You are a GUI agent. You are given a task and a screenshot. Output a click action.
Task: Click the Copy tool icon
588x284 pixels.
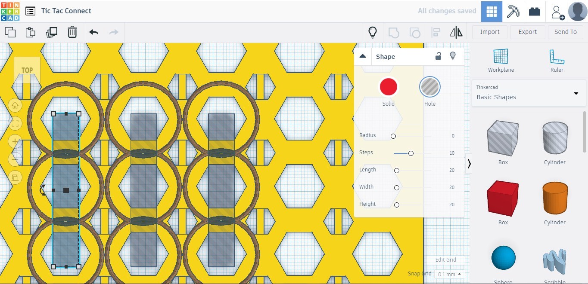click(10, 32)
